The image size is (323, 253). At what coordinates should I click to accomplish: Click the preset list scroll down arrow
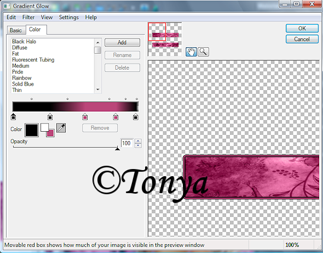98,89
